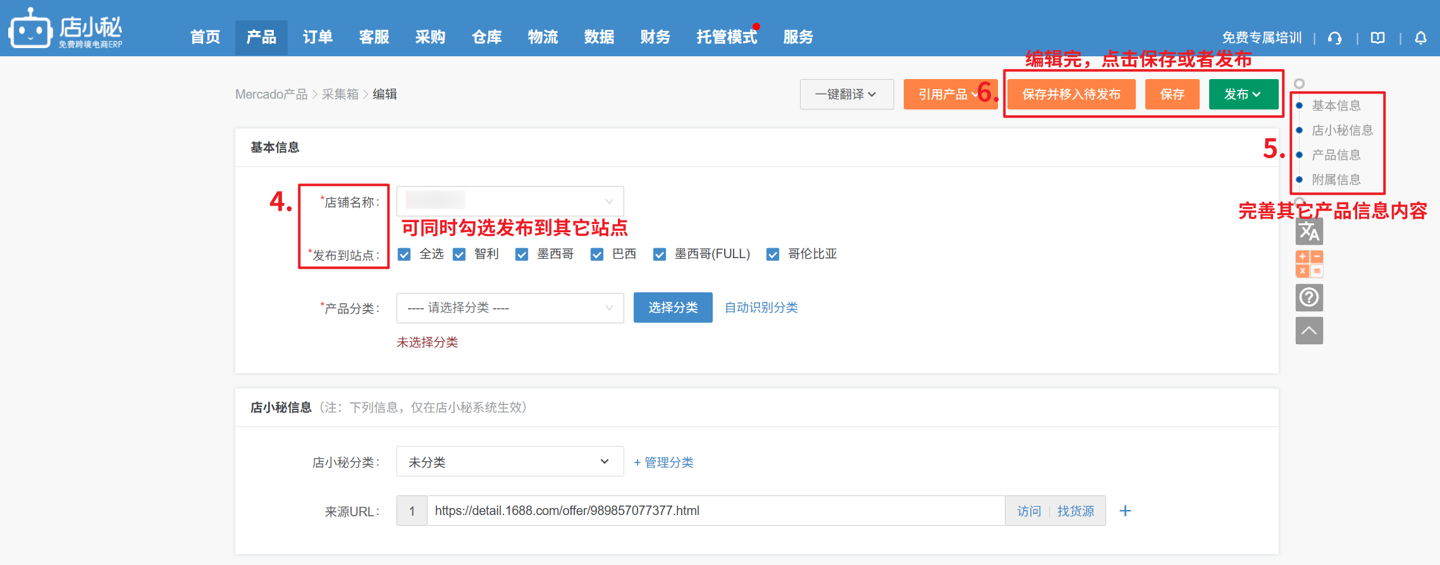The image size is (1440, 565).
Task: Open the book guide icon in header
Action: click(x=1377, y=38)
